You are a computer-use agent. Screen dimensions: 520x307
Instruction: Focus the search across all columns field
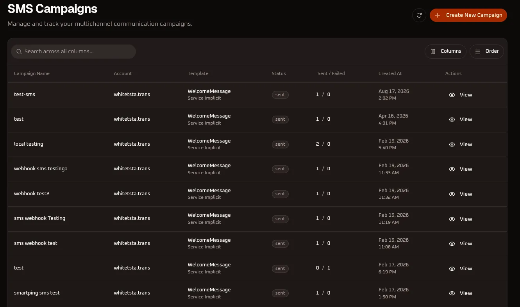coord(73,52)
